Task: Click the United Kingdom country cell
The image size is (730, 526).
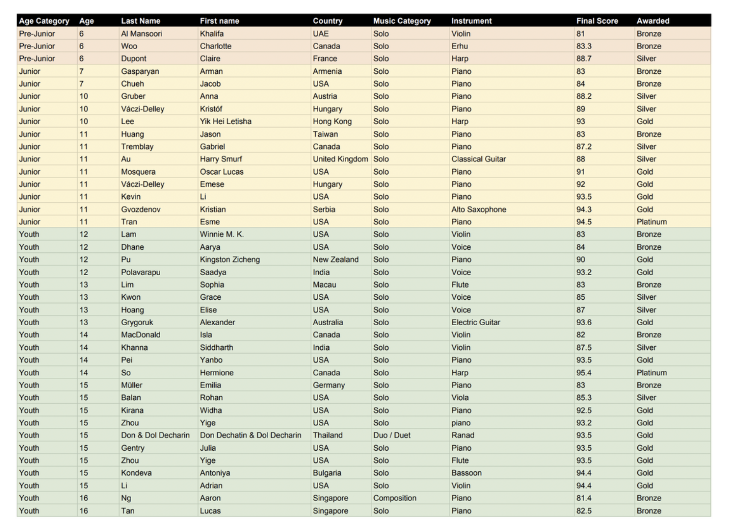Action: coord(340,159)
